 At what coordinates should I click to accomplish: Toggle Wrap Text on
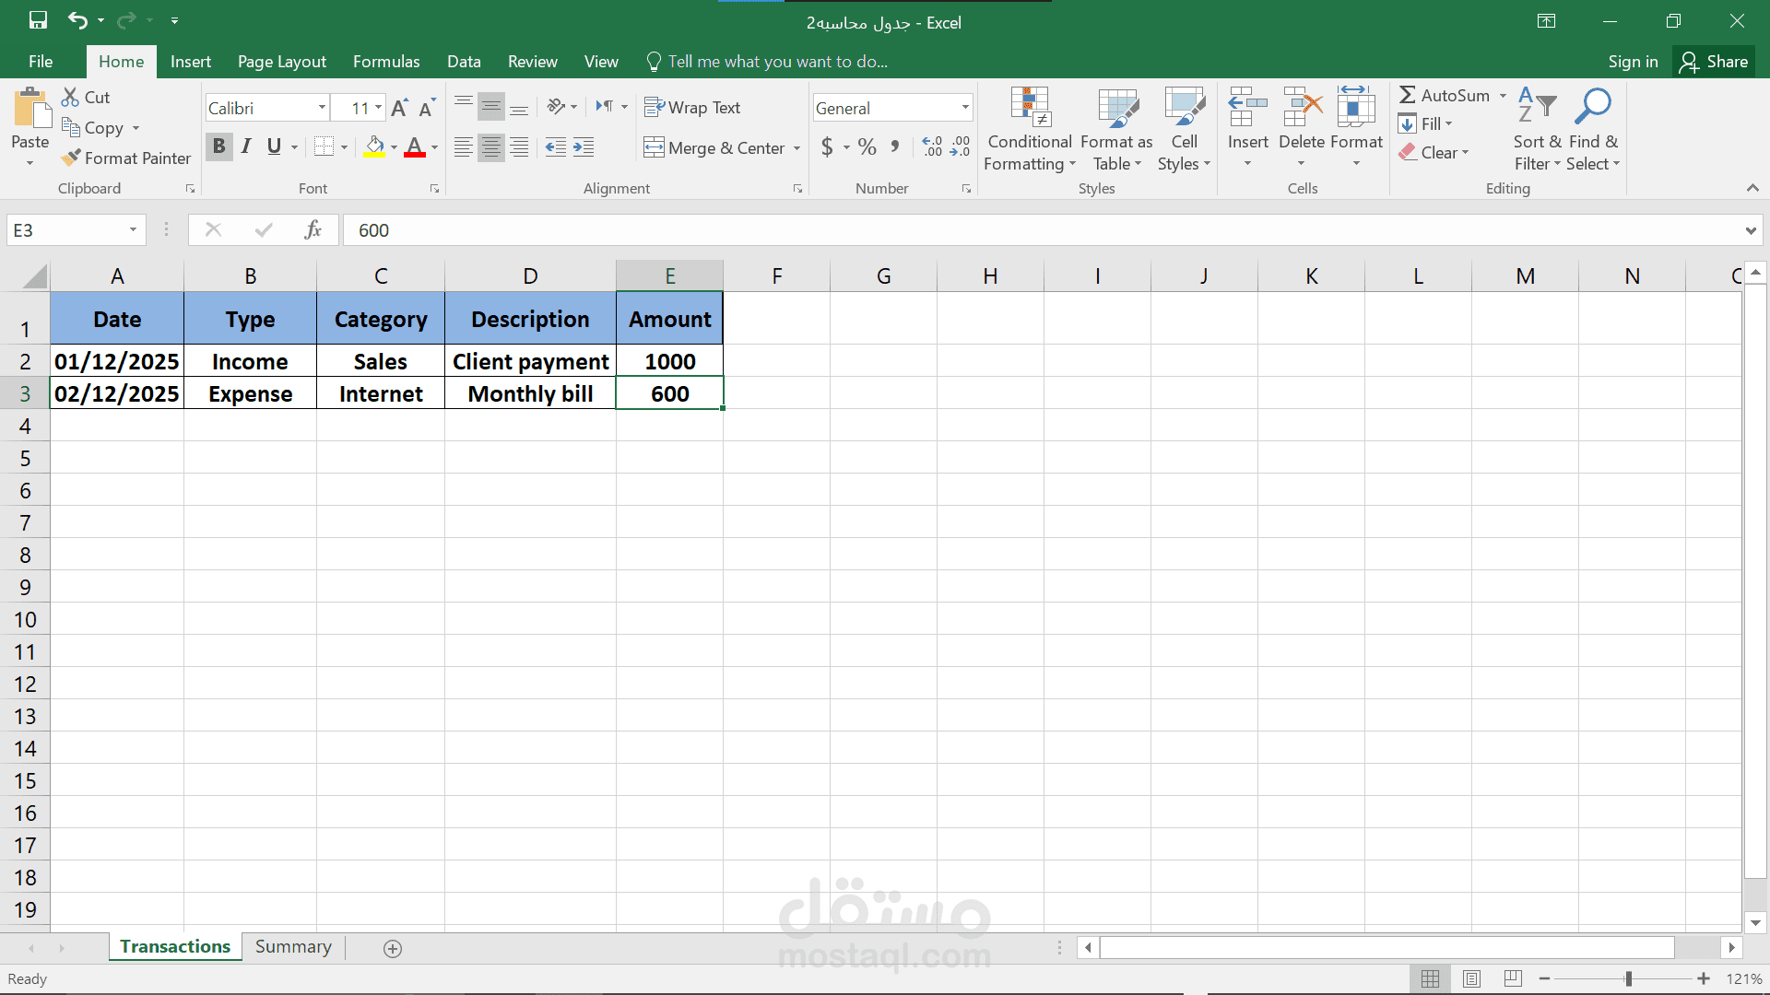click(692, 108)
